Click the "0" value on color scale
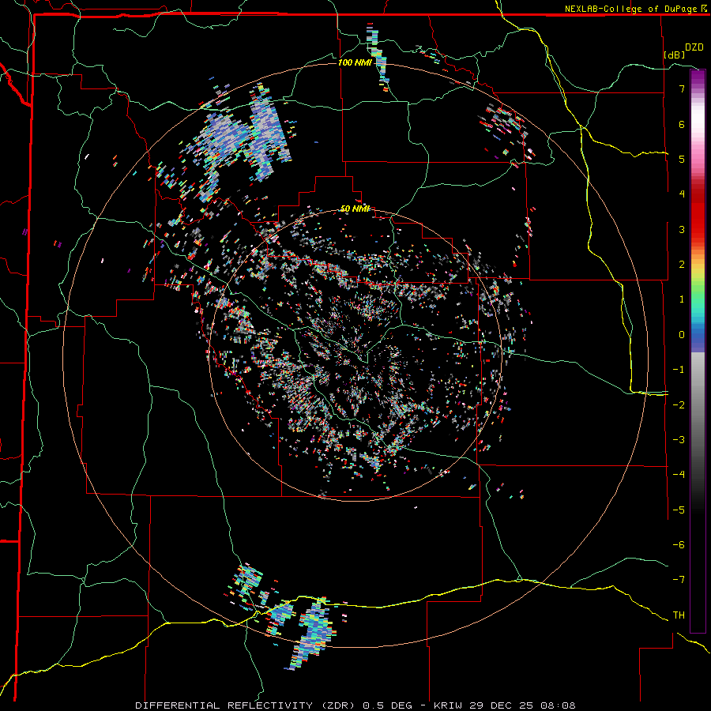 [682, 335]
